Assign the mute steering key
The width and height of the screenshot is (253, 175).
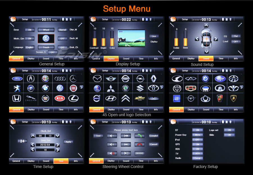pyautogui.click(x=112, y=153)
